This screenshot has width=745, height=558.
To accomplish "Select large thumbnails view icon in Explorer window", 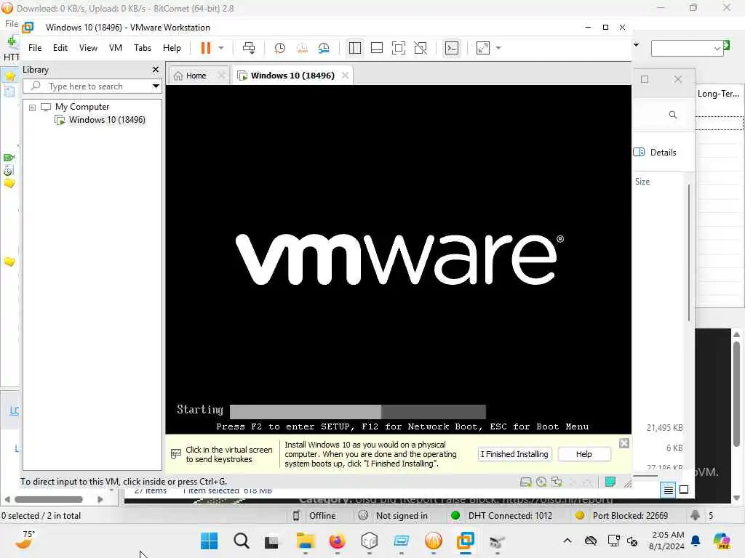I will (x=684, y=490).
